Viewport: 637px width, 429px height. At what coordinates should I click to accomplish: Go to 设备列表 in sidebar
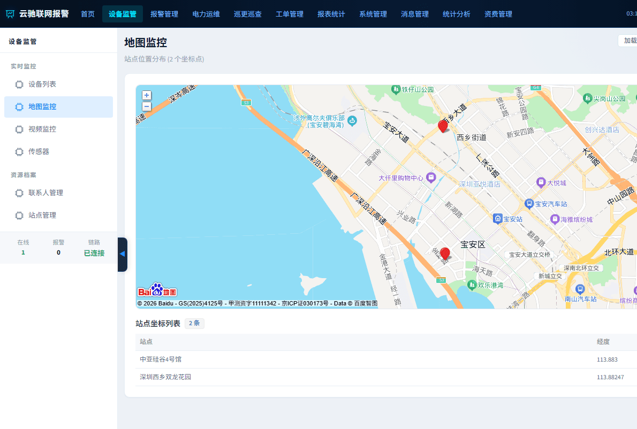click(58, 85)
